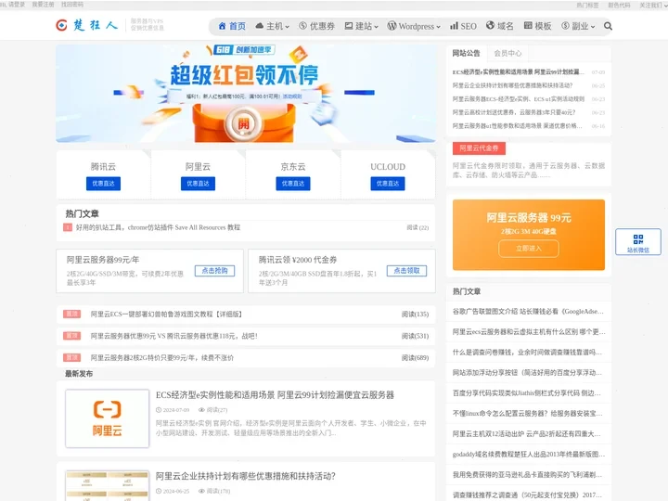Click the 点击领取 button
The image size is (668, 501).
(407, 271)
